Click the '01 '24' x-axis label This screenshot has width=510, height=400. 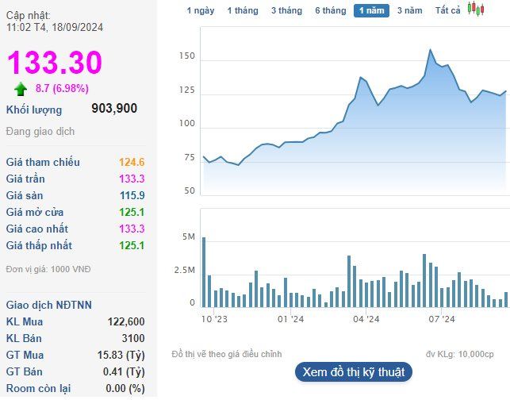(x=290, y=319)
